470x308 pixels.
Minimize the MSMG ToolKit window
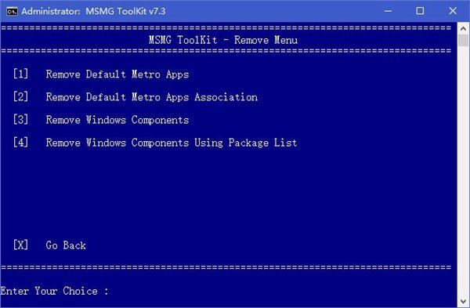[x=388, y=11]
